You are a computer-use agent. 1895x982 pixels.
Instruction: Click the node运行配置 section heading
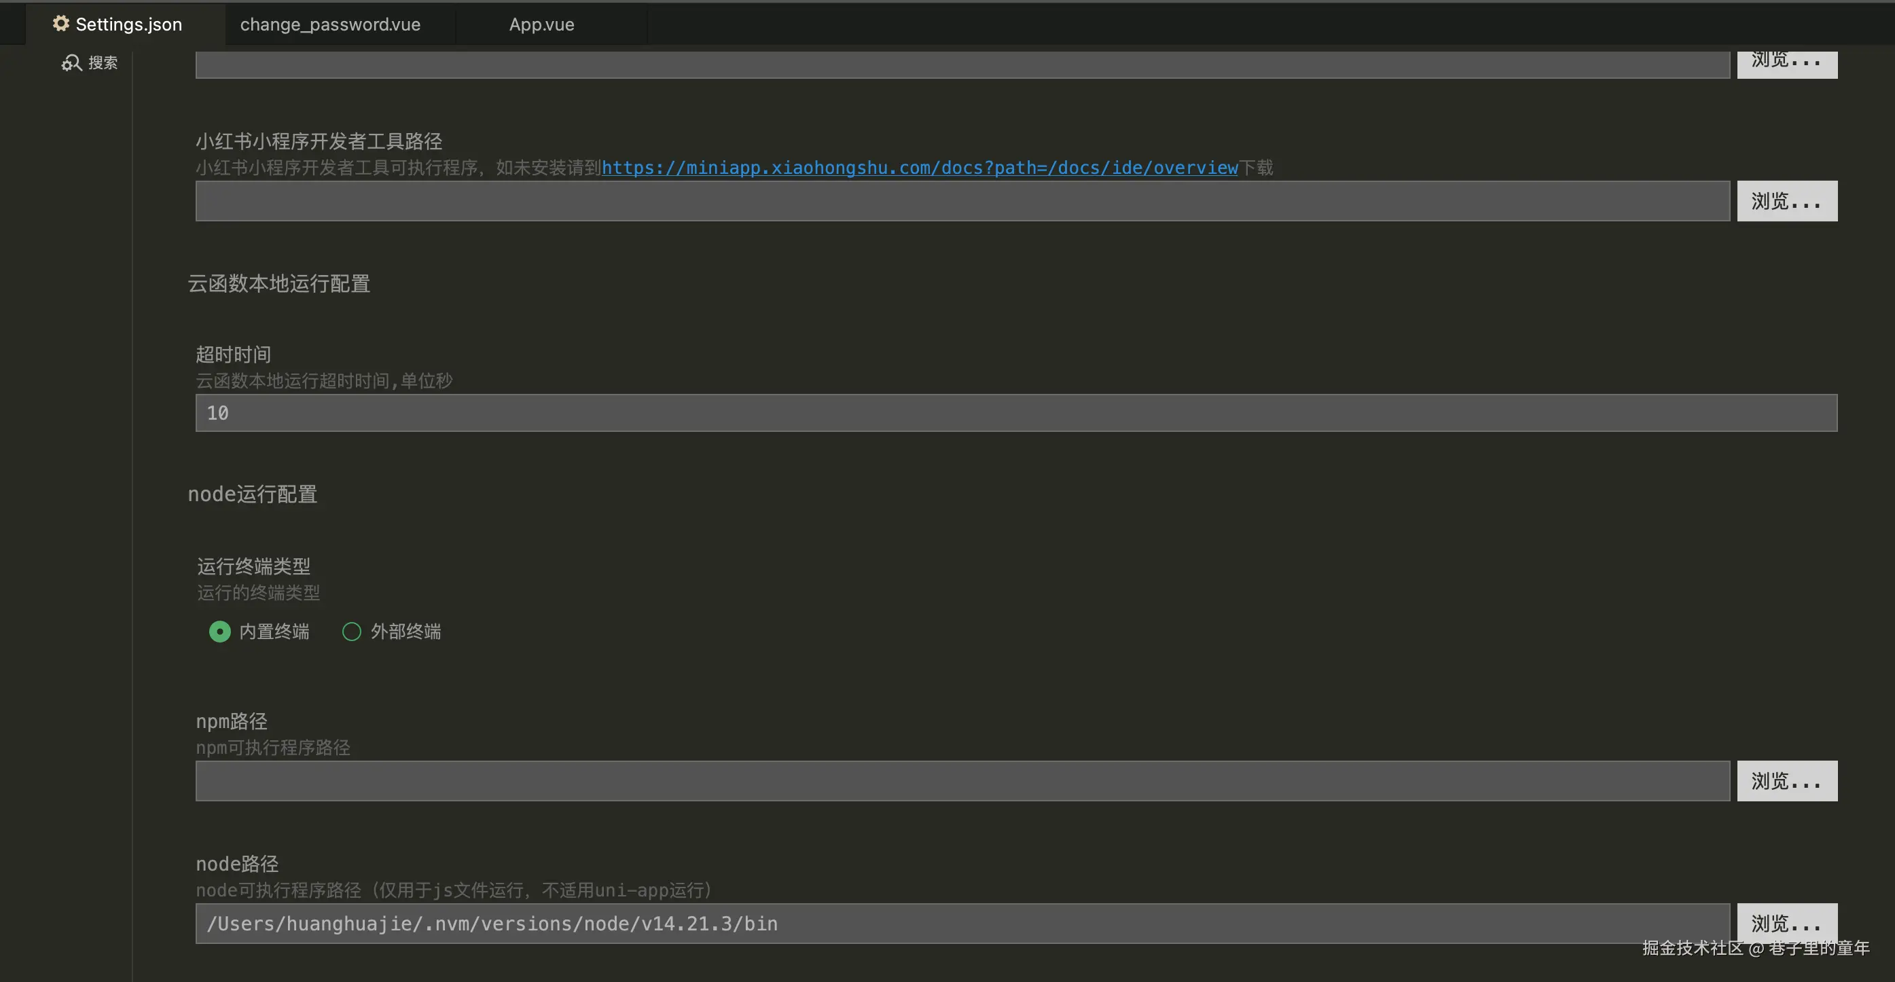pyautogui.click(x=252, y=494)
